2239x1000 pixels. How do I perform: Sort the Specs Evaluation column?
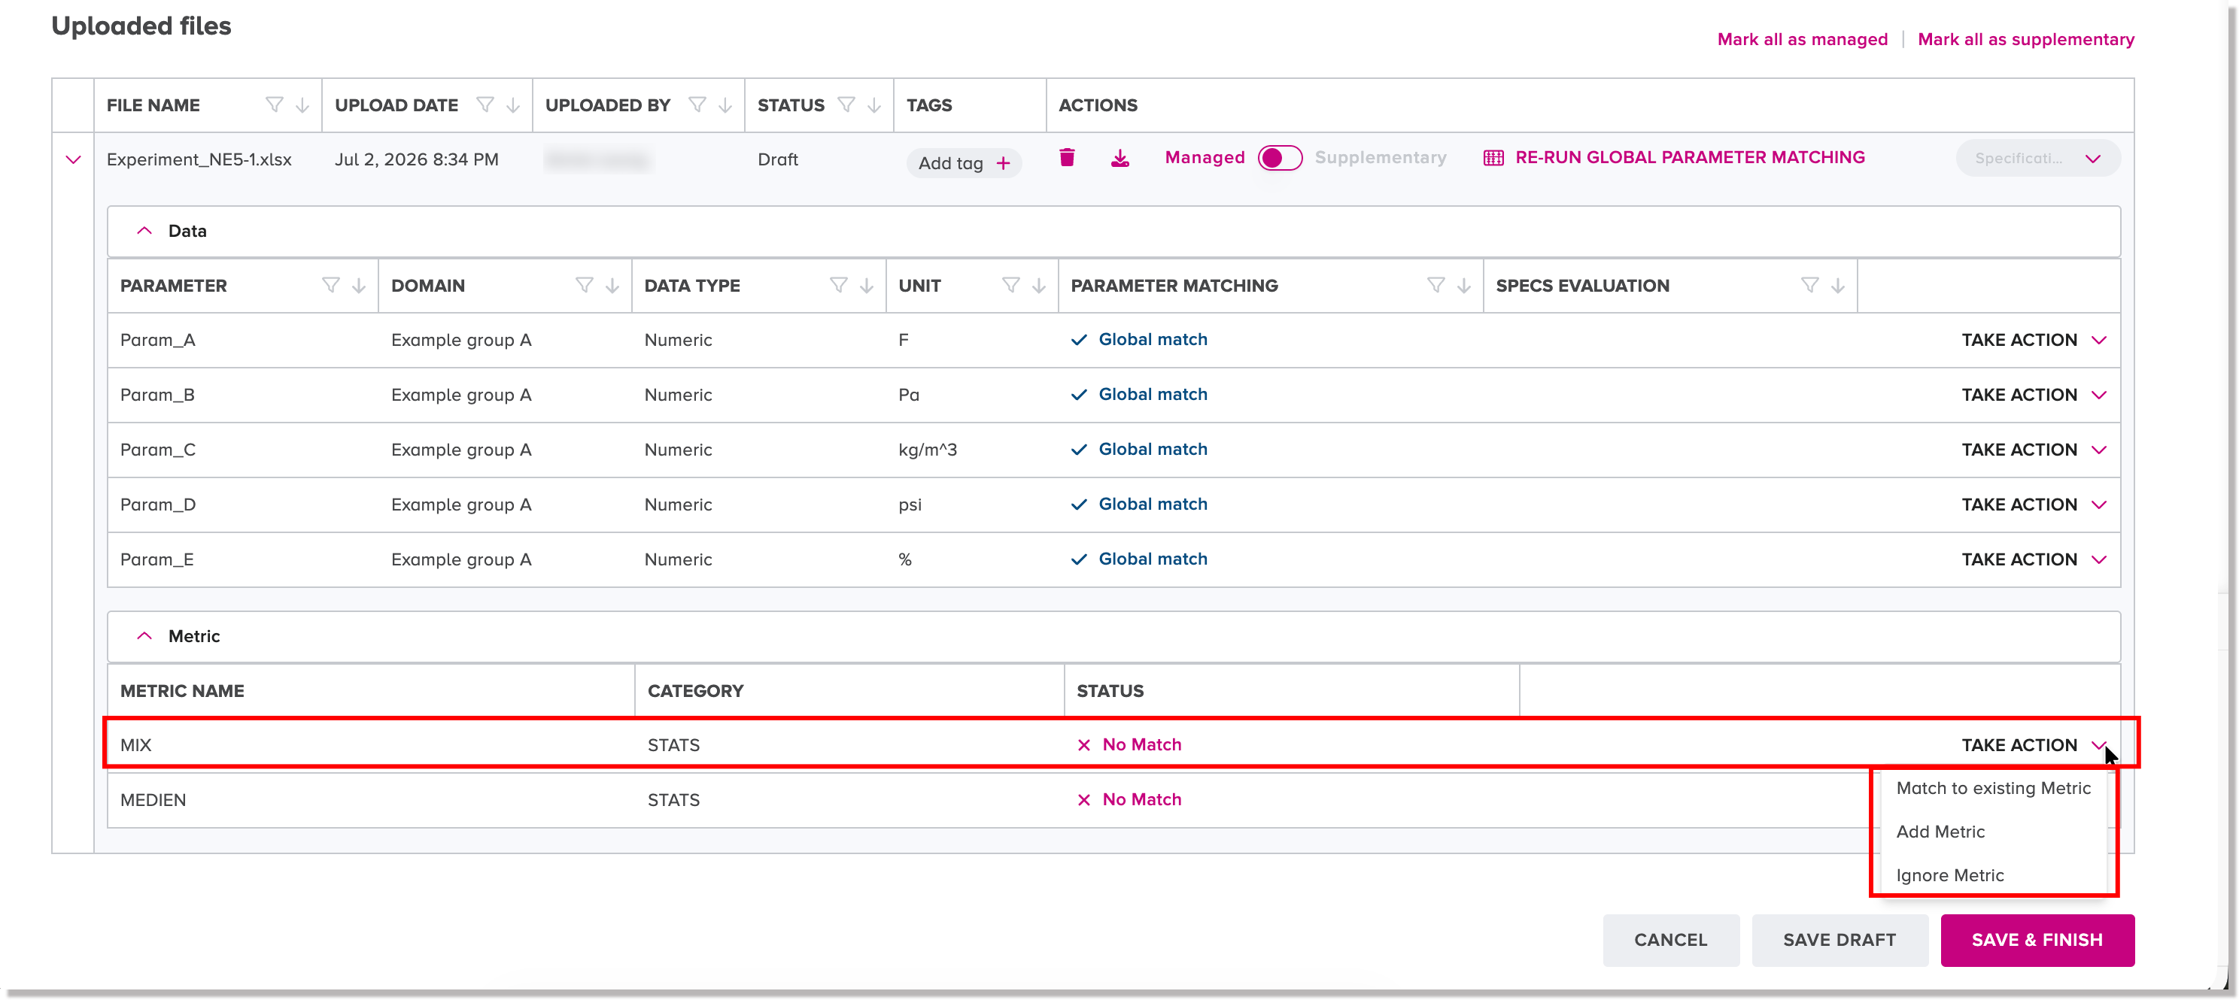[1837, 286]
